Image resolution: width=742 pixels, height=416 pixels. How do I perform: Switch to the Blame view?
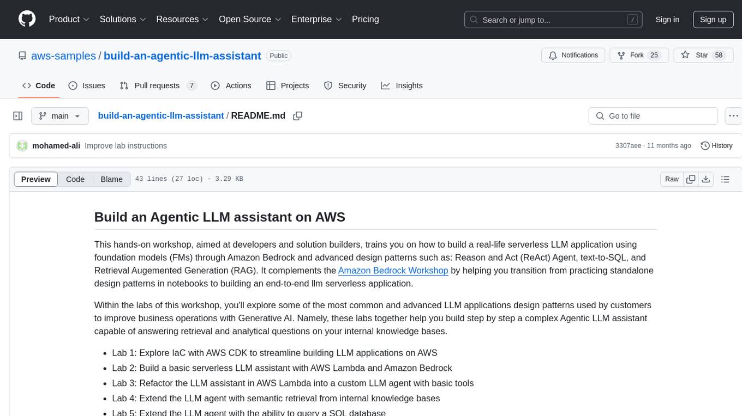coord(111,179)
